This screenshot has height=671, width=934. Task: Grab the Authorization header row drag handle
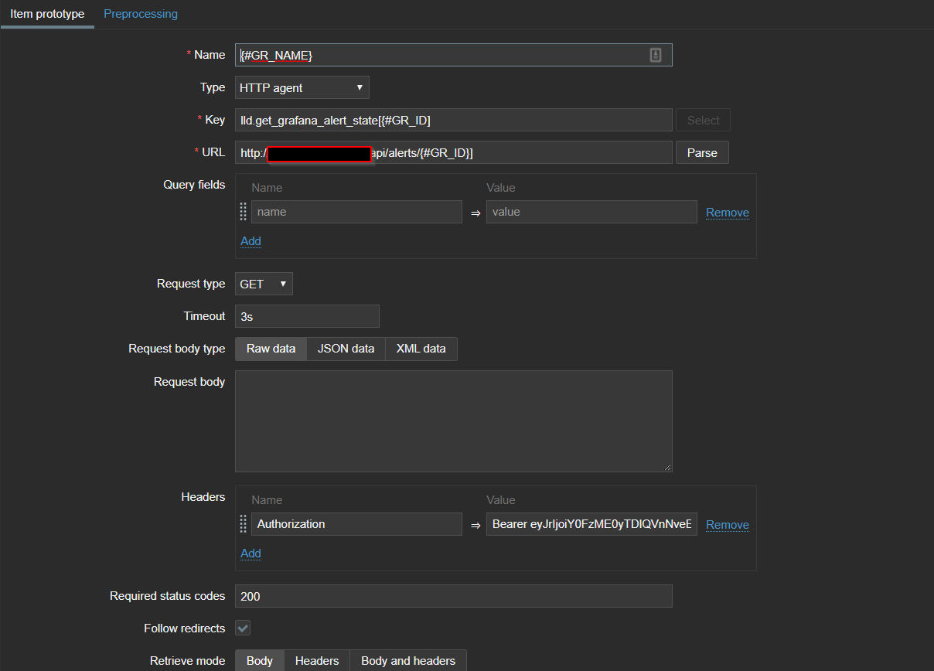pyautogui.click(x=244, y=524)
